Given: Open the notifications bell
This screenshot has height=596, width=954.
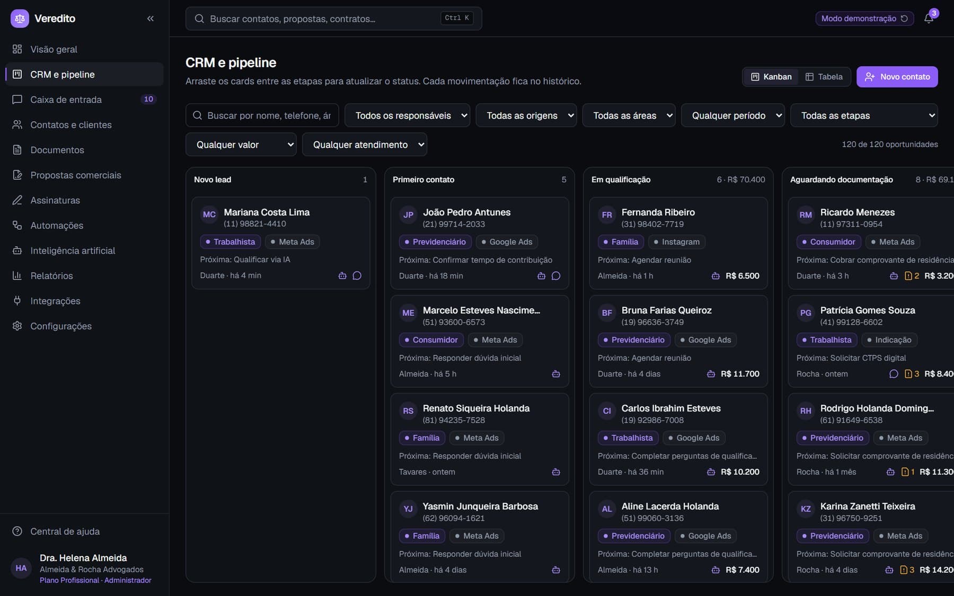Looking at the screenshot, I should pos(929,19).
